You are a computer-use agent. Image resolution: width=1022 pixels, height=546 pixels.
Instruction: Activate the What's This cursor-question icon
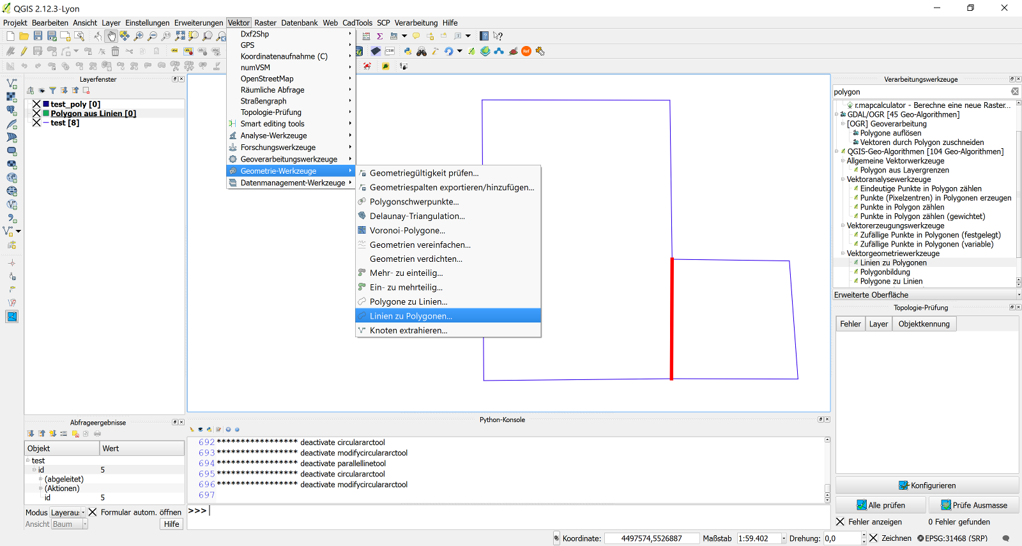498,36
